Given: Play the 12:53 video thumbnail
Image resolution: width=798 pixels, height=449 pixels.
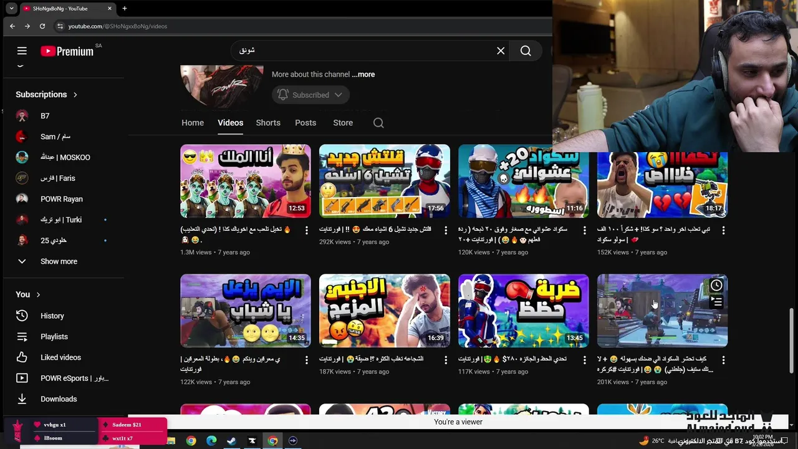Looking at the screenshot, I should point(245,181).
